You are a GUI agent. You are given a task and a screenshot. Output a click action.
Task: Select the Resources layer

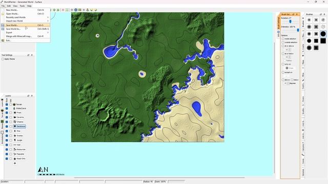point(19,149)
